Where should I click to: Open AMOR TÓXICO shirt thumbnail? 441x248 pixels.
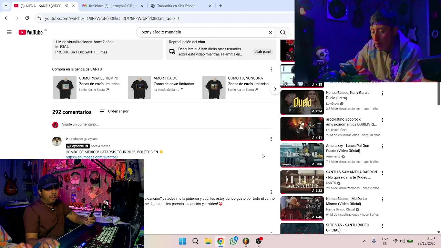pyautogui.click(x=140, y=87)
